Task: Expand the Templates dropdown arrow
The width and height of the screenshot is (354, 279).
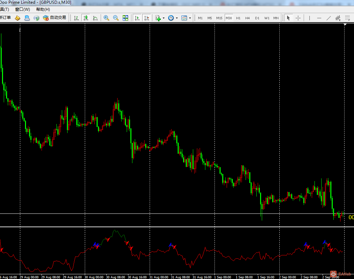Action: pos(190,18)
